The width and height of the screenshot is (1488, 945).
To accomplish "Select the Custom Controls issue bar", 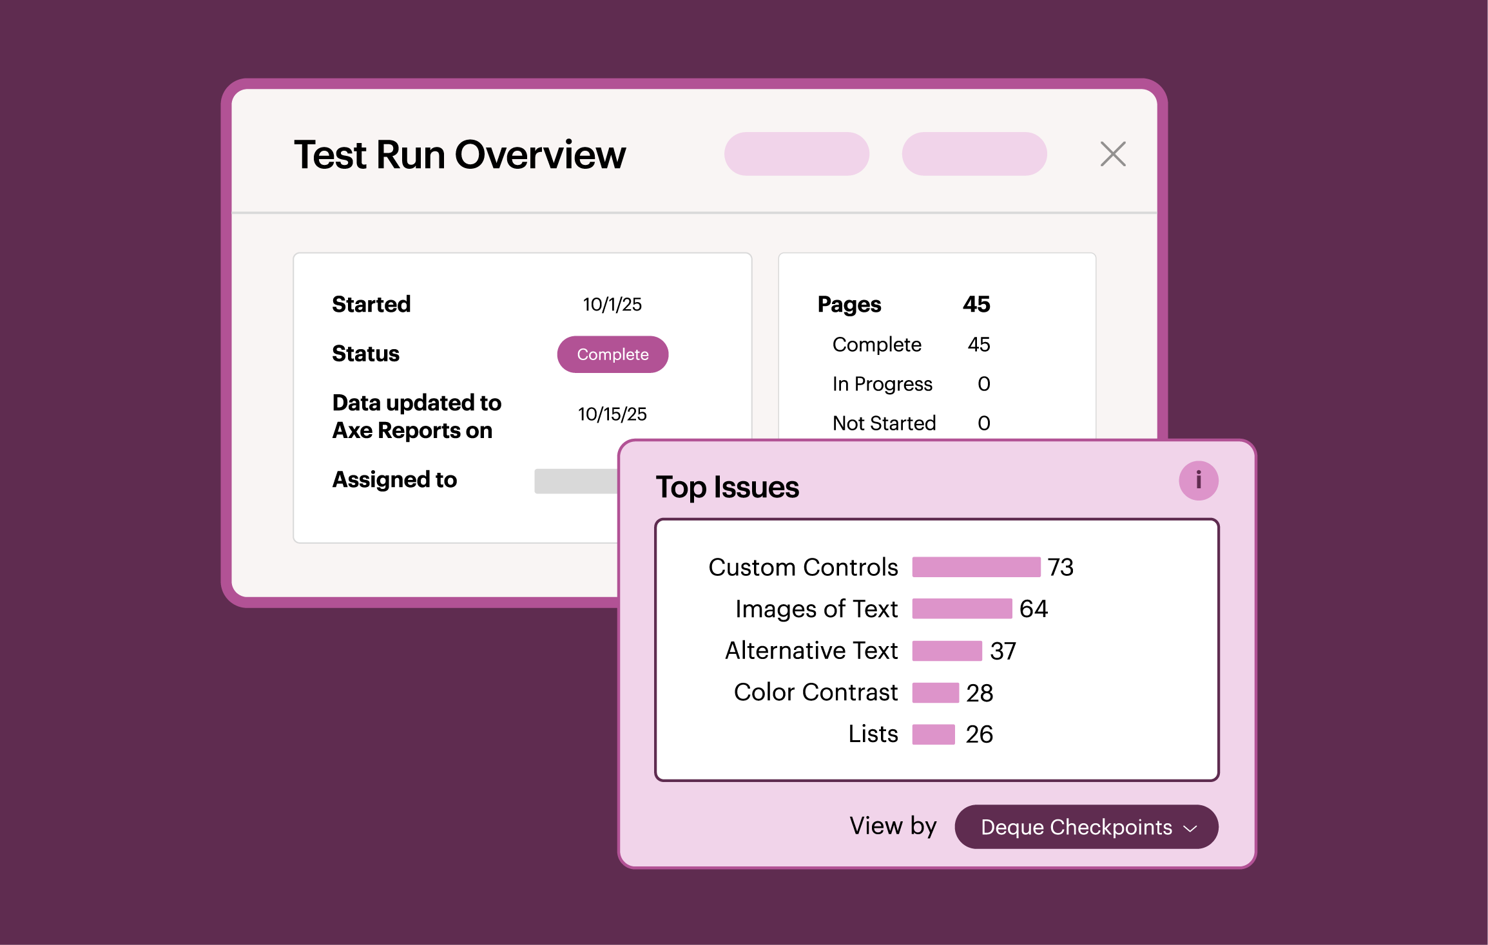I will click(x=975, y=568).
